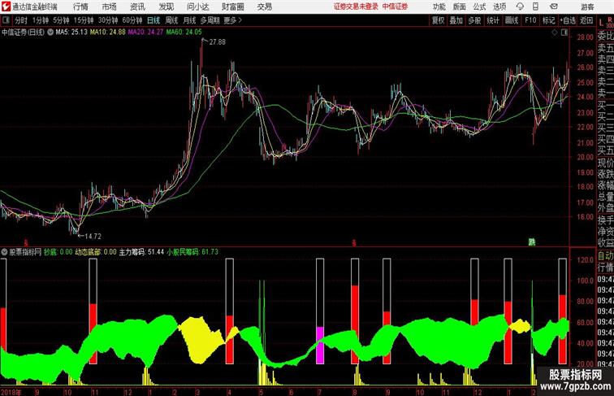614x396 pixels.
Task: Open the 发现 menu
Action: point(166,7)
